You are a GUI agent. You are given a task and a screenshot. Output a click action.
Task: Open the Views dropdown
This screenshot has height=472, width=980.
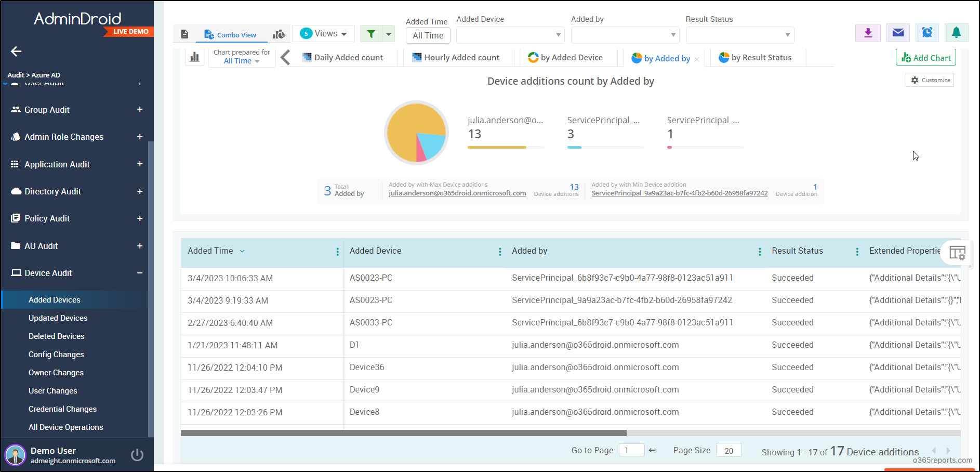(323, 33)
